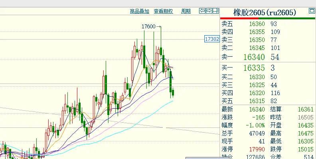Click the 橡胶2605(ru2605) contract title
The image size is (316, 159).
tap(265, 12)
